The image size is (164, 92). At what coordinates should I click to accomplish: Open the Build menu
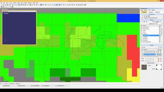click(26, 3)
